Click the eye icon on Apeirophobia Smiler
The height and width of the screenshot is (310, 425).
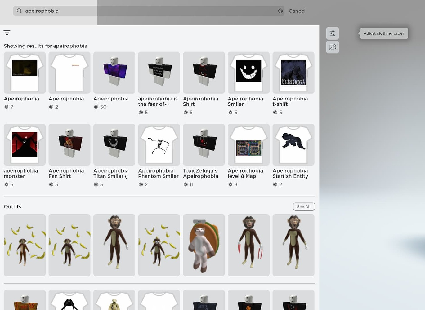pyautogui.click(x=230, y=113)
